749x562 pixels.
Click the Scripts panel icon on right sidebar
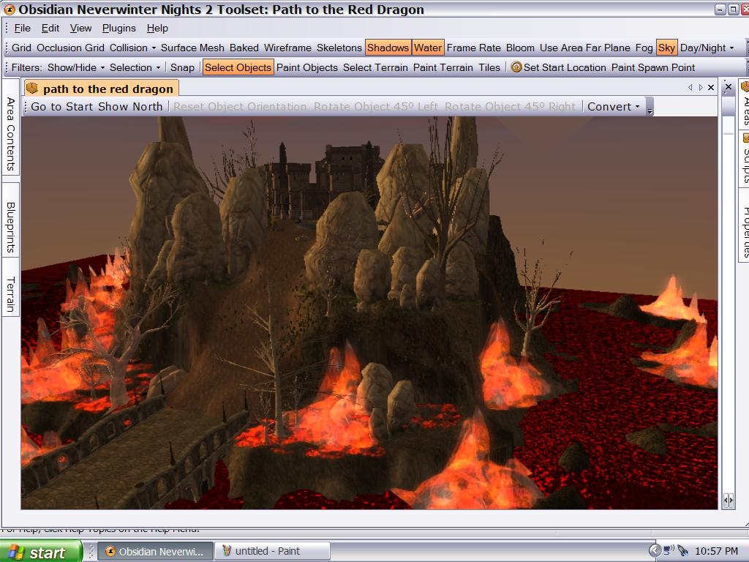[745, 138]
